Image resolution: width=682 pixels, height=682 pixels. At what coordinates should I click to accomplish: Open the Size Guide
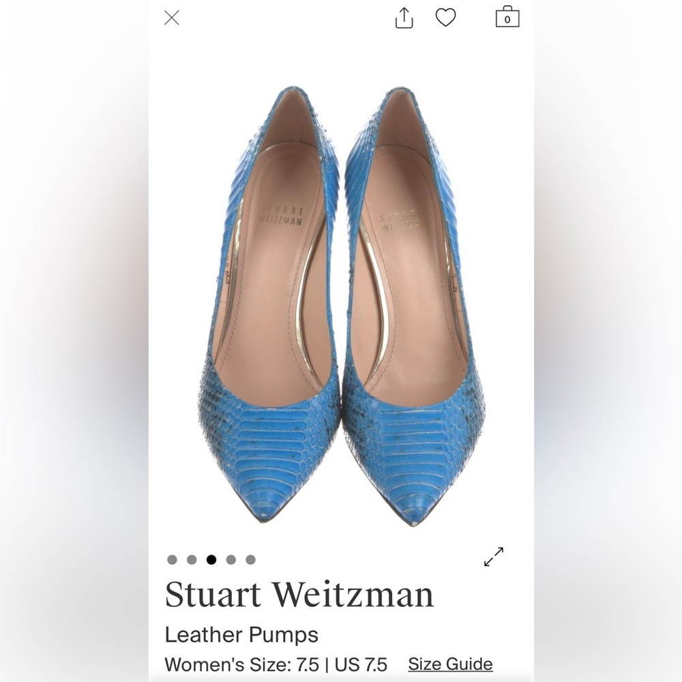coord(449,663)
